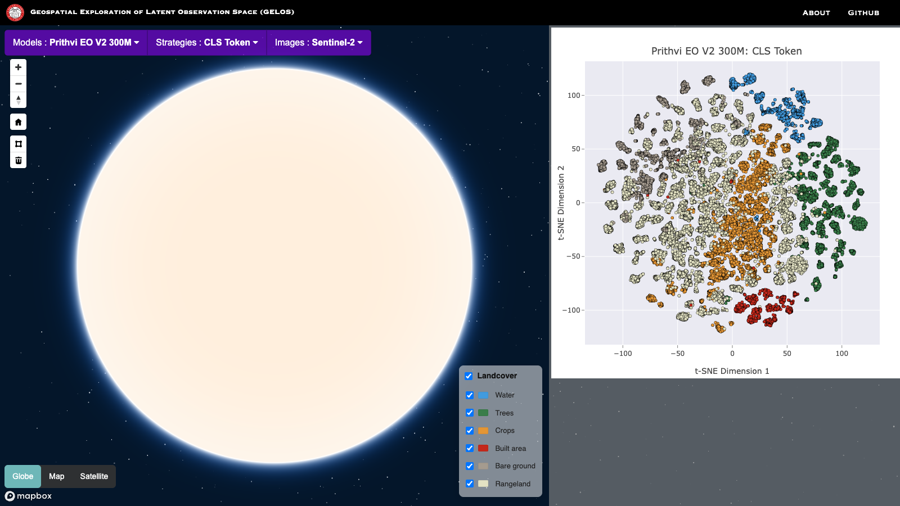Screen dimensions: 900x506
Task: Click the t-SNE Dimension 1 axis label
Action: 732,371
